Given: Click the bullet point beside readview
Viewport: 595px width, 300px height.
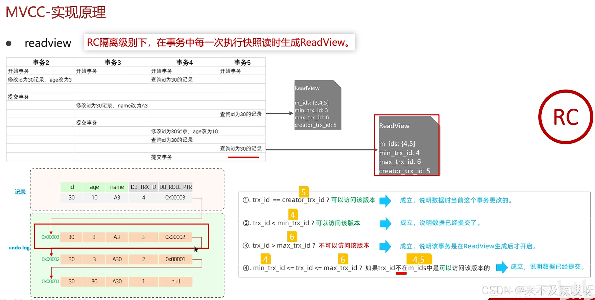Looking at the screenshot, I should tap(9, 43).
